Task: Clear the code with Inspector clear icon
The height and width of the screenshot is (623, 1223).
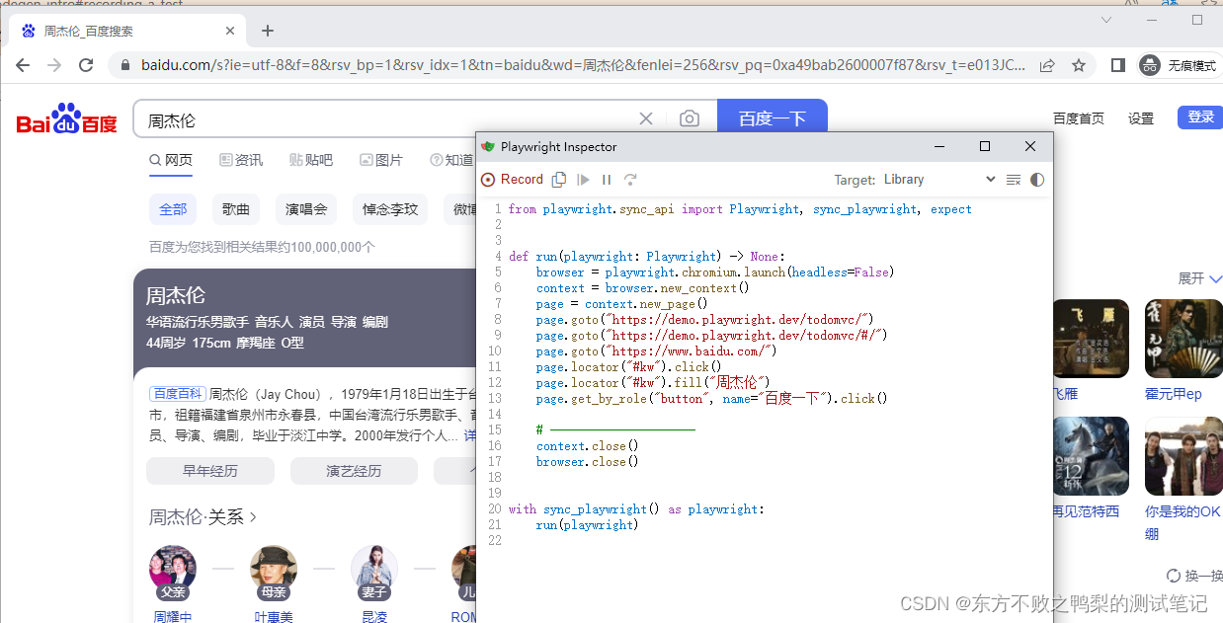Action: click(x=1013, y=180)
